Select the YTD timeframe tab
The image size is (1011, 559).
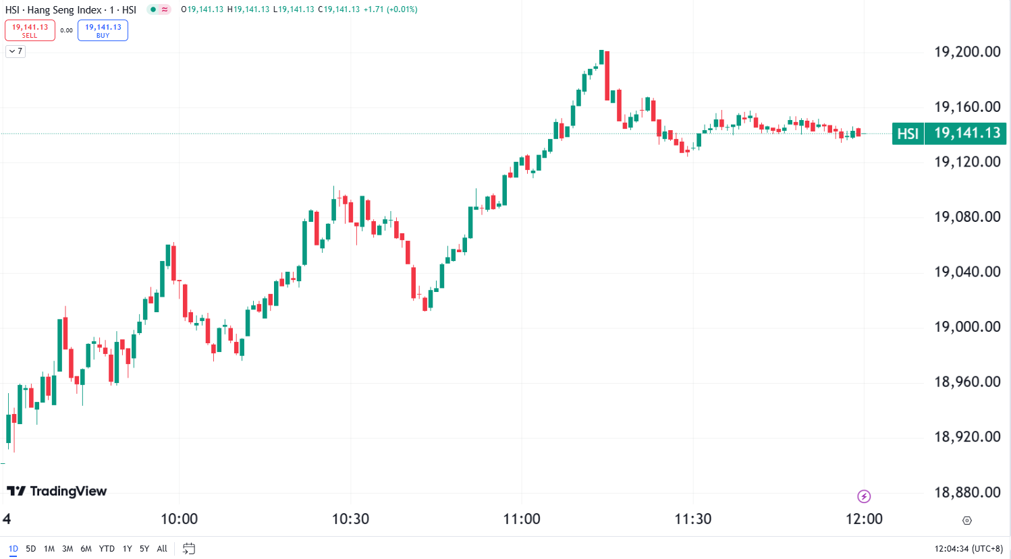[107, 548]
